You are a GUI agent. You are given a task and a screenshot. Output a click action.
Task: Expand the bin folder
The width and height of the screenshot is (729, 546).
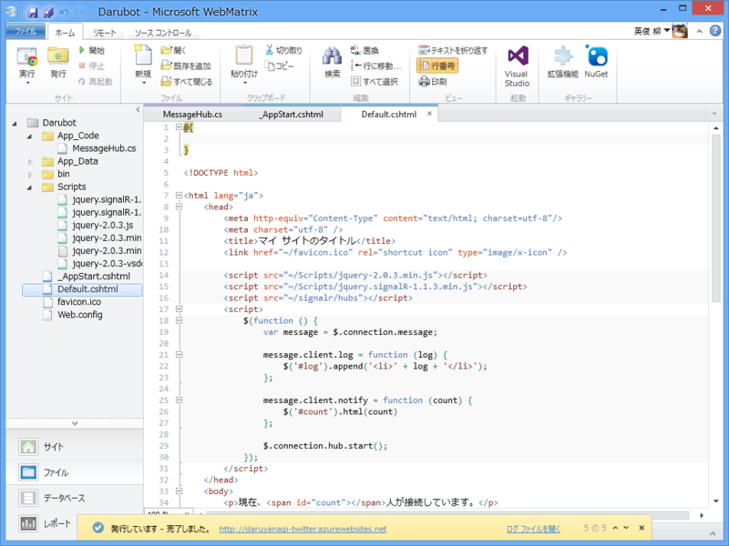[30, 175]
